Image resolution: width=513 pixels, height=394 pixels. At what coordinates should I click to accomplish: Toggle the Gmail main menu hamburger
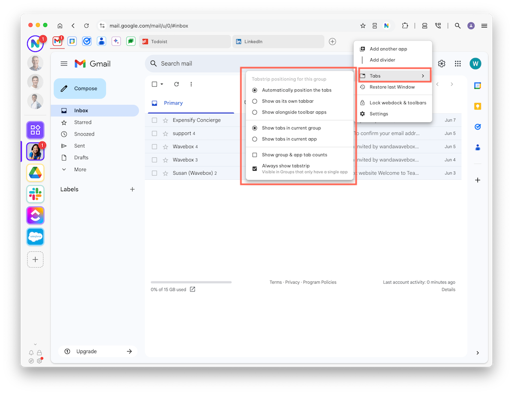coord(64,64)
